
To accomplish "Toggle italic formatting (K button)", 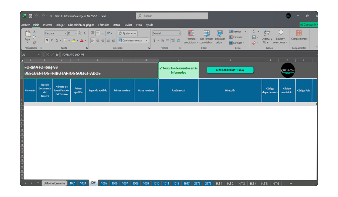I will pos(52,40).
